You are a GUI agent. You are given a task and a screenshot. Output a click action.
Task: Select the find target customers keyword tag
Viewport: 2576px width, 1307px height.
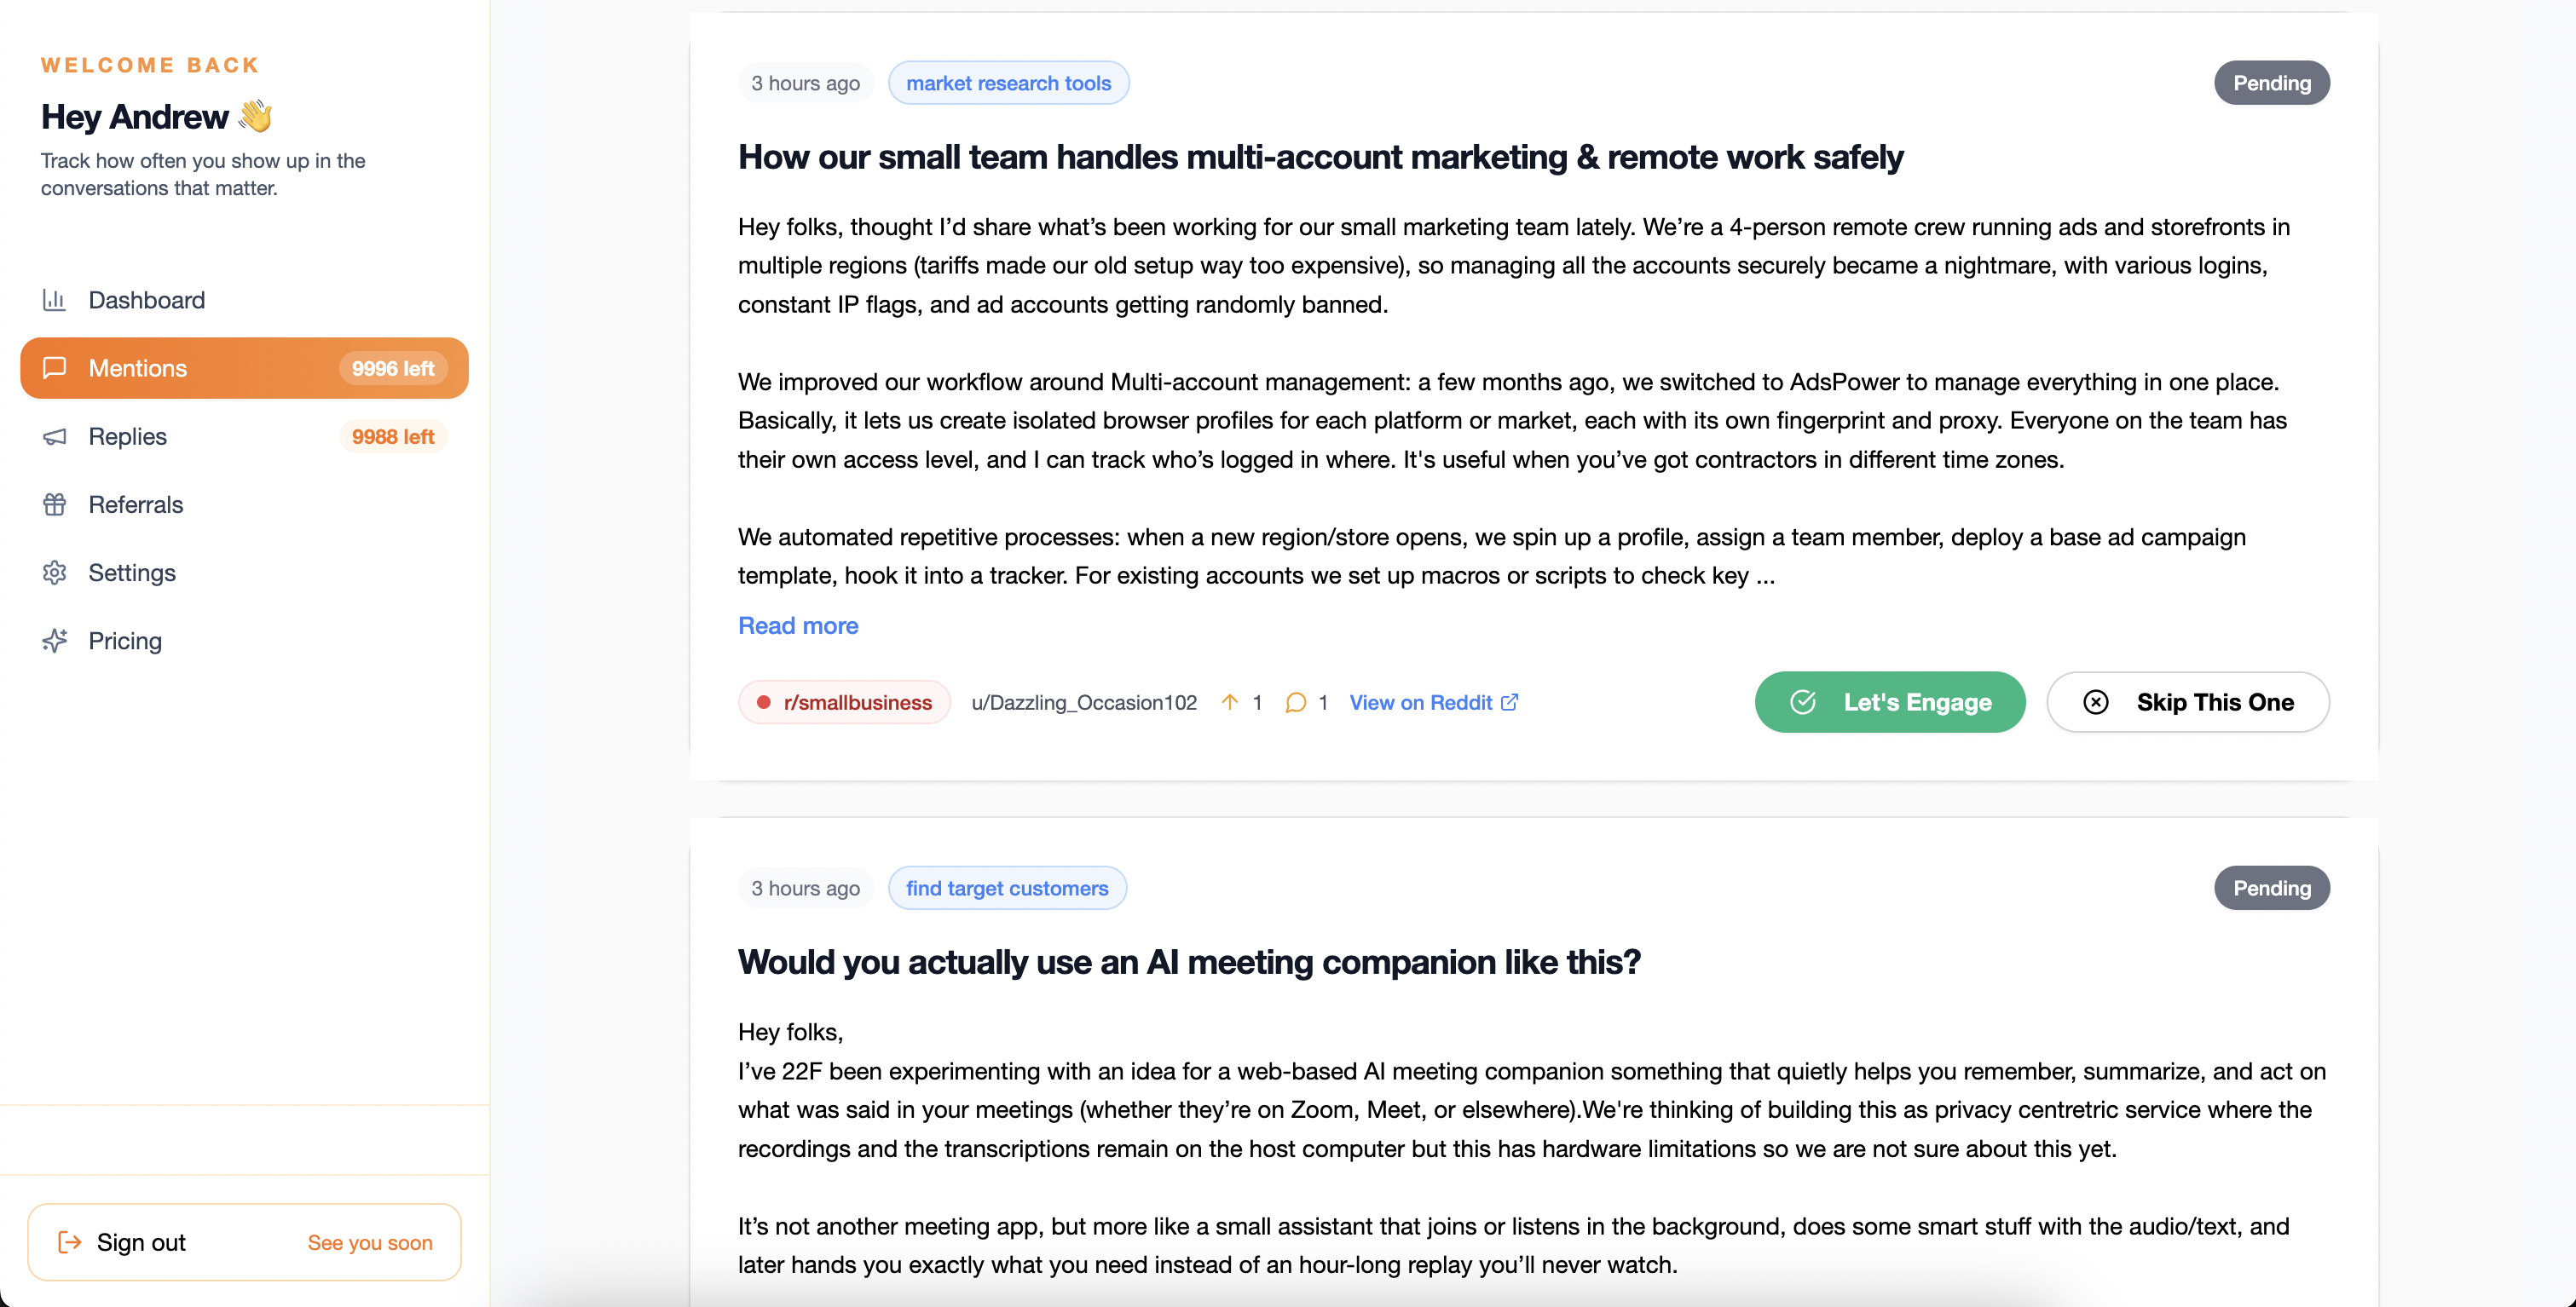(x=1007, y=889)
